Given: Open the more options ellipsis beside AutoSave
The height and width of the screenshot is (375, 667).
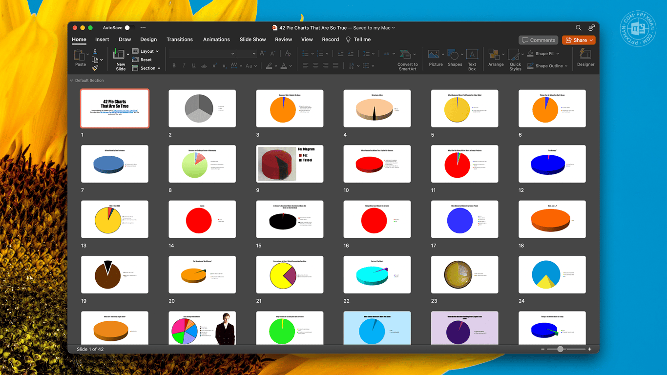Looking at the screenshot, I should click(x=143, y=28).
